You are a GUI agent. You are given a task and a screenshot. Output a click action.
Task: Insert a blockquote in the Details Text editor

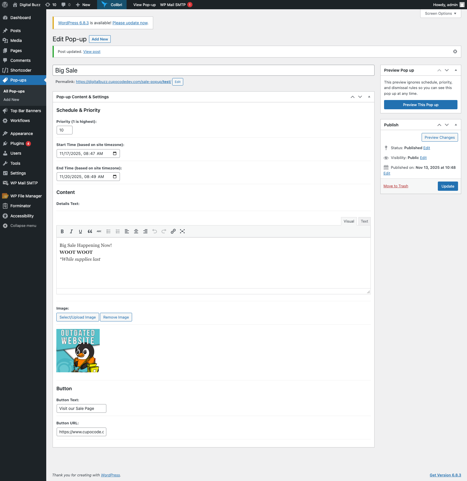pos(90,231)
